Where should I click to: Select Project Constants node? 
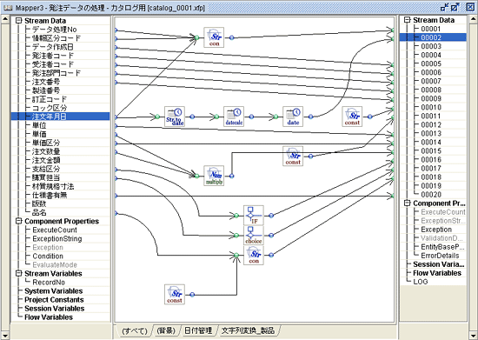click(54, 300)
